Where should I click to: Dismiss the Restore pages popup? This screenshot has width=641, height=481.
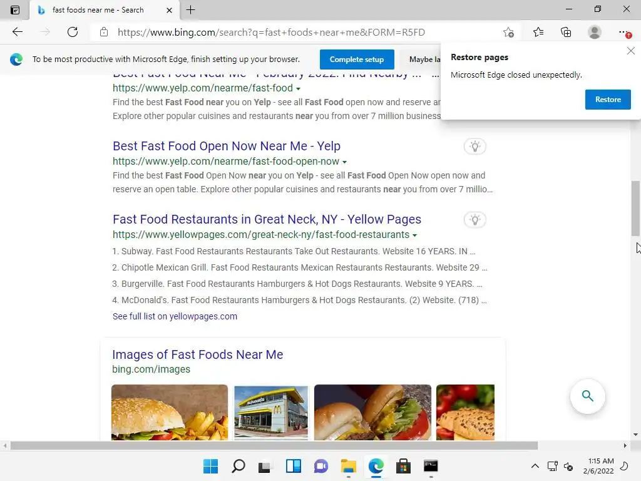[x=631, y=51]
